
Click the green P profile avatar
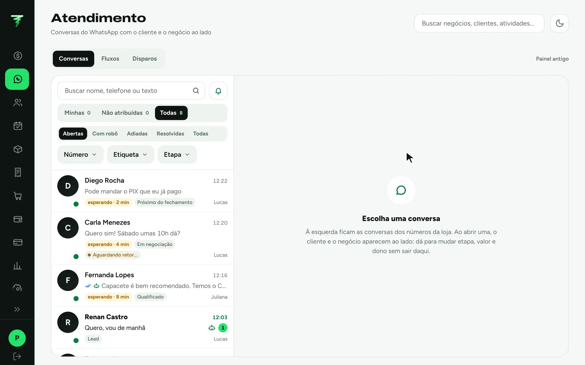coord(17,338)
